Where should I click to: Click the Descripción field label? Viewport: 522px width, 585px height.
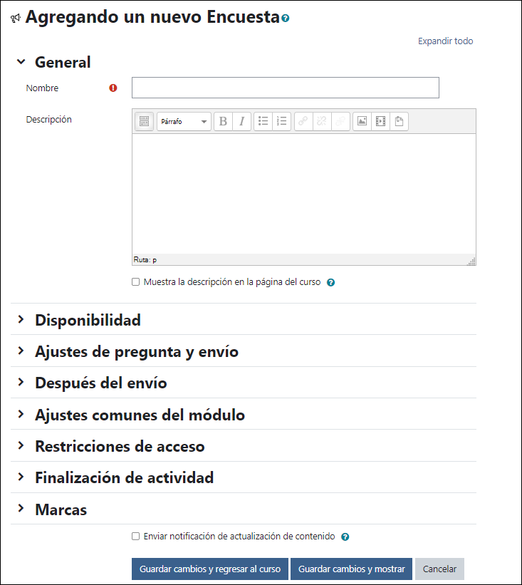[x=49, y=120]
